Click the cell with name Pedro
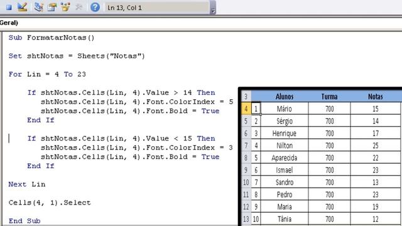This screenshot has width=402, height=226. pos(285,195)
